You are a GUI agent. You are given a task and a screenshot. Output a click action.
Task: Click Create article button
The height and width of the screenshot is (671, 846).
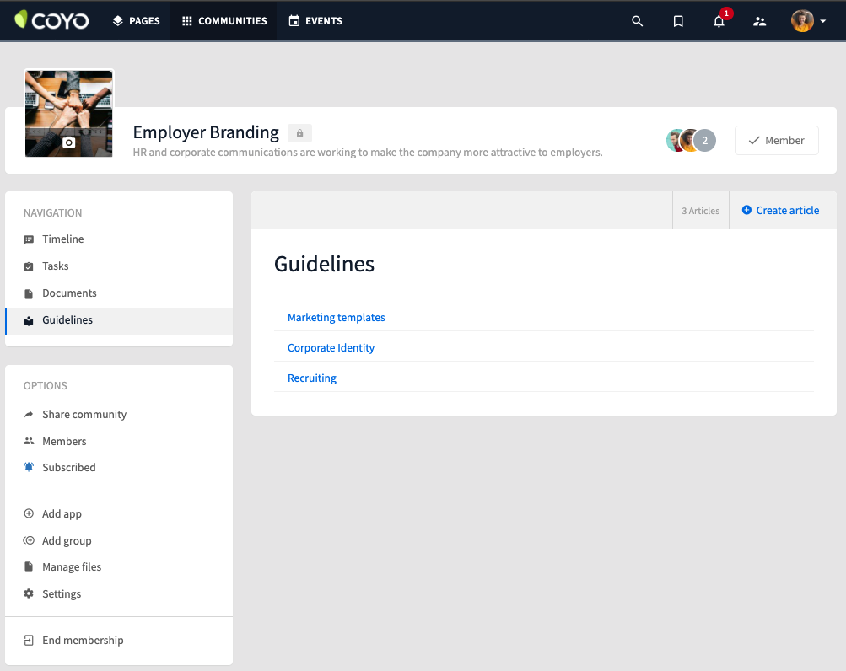781,211
